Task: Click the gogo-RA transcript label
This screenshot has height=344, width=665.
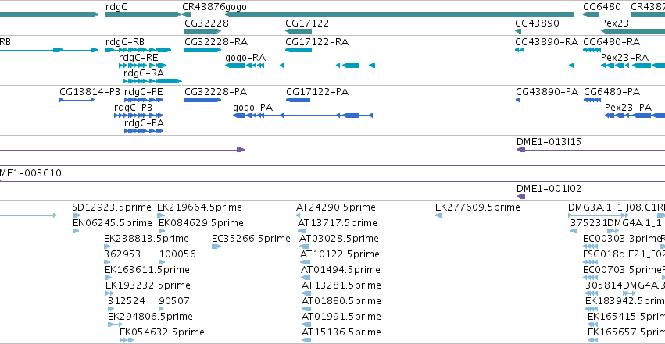Action: click(245, 58)
